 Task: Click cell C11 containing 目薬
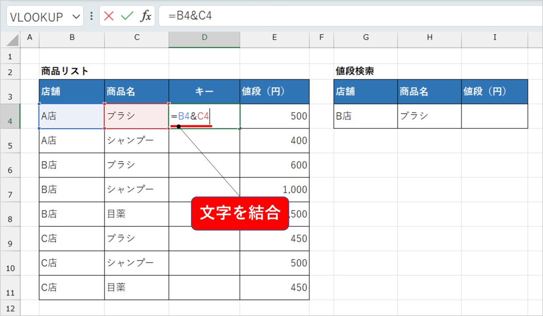pyautogui.click(x=137, y=288)
